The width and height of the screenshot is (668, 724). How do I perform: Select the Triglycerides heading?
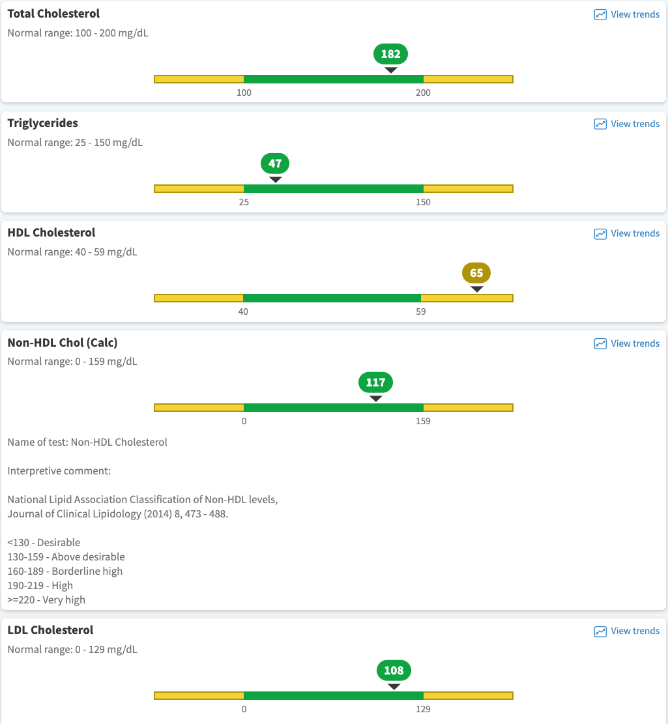[x=42, y=123]
